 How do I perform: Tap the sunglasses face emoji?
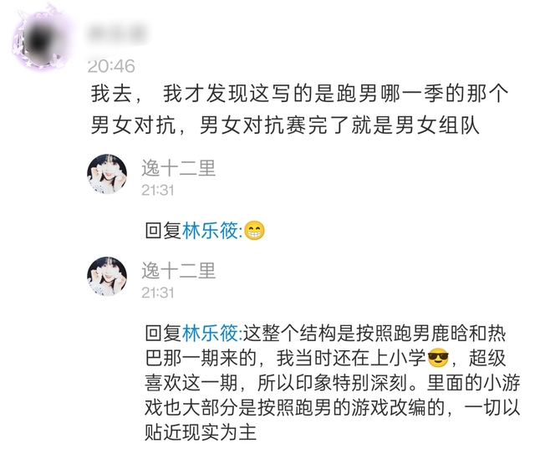click(x=438, y=358)
